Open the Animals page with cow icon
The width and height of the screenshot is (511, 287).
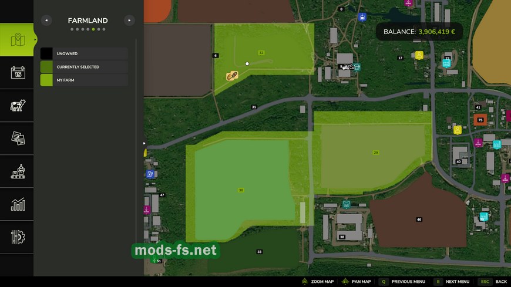[x=17, y=106]
